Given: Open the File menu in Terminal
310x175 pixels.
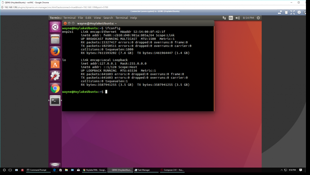Looking at the screenshot, I should (x=81, y=18).
